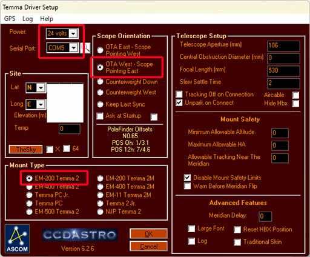The image size is (310, 257).
Task: Click the ASCOM logo icon
Action: 17,239
